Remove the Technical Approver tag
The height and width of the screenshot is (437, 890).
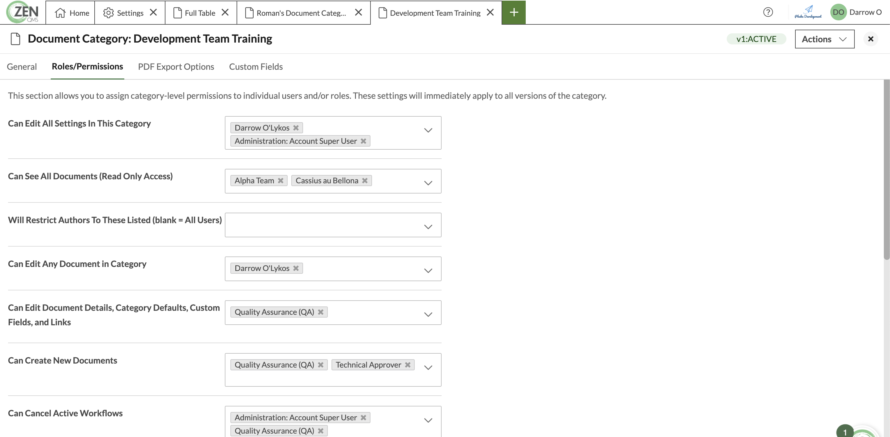[x=408, y=365]
